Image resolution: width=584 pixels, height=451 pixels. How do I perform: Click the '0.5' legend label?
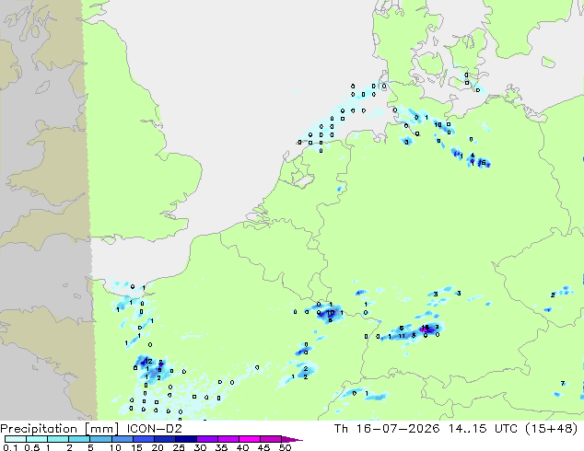coord(32,447)
